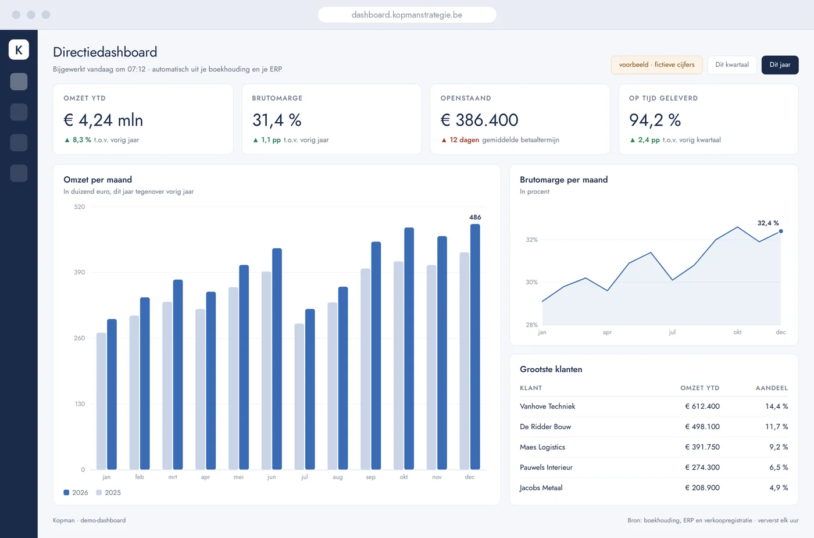Click the 'okt' label under the bar chart
This screenshot has width=814, height=538.
404,477
